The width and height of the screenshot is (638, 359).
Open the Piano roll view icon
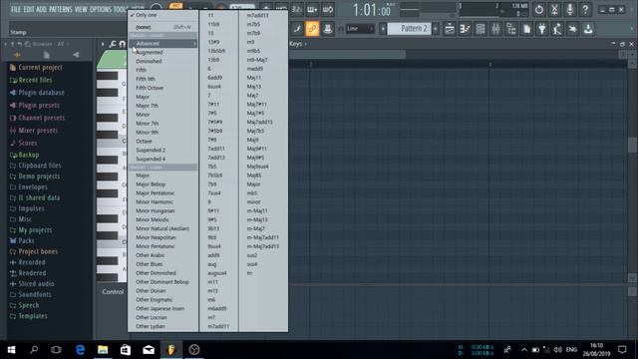tap(465, 29)
